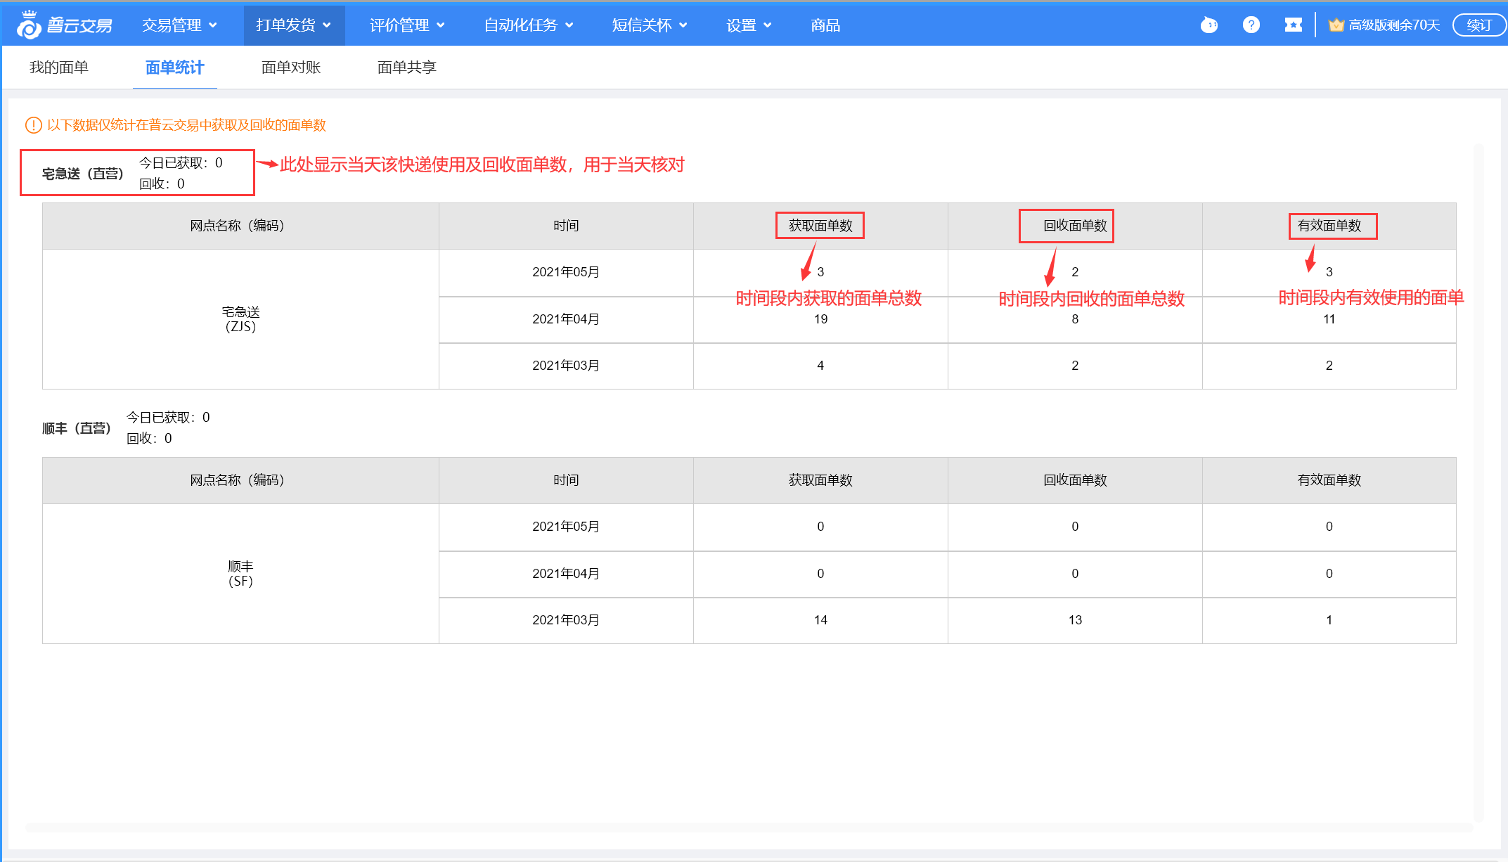Switch to the 面单对账 tab
Image resolution: width=1508 pixels, height=862 pixels.
[x=291, y=67]
